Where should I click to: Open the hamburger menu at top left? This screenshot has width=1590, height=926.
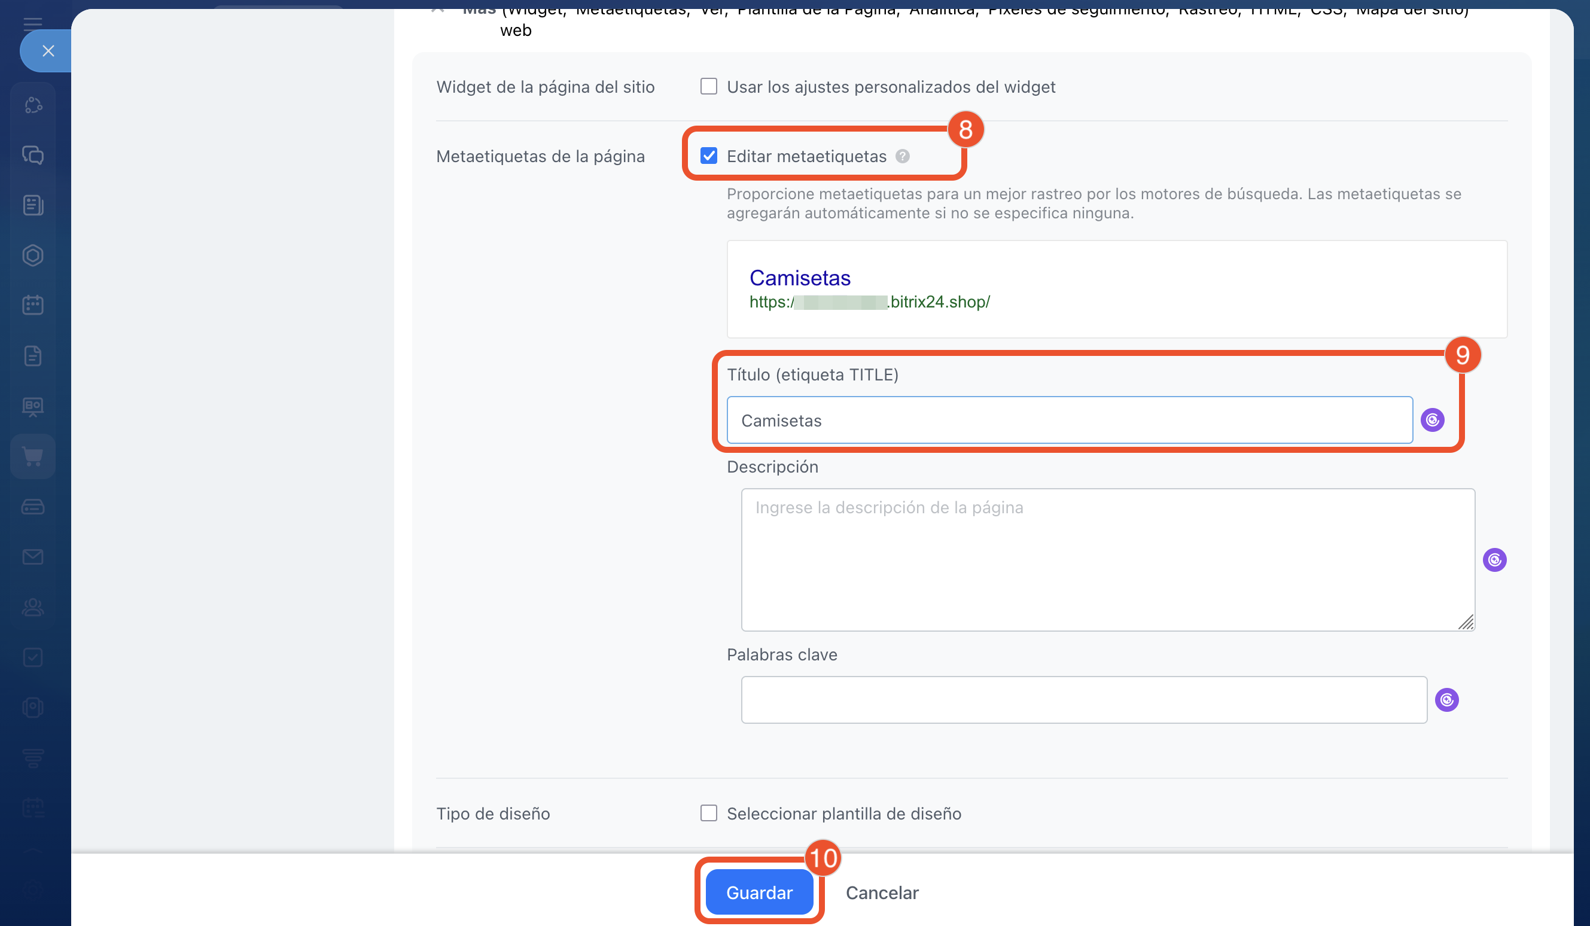[33, 23]
